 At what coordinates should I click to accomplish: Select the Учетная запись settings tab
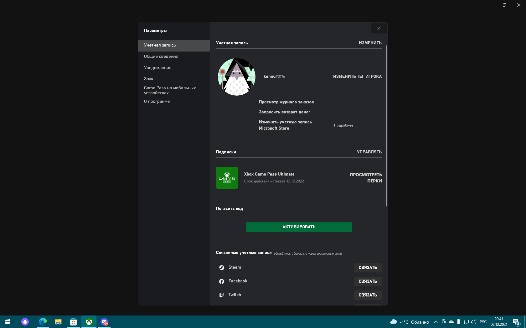pyautogui.click(x=174, y=46)
